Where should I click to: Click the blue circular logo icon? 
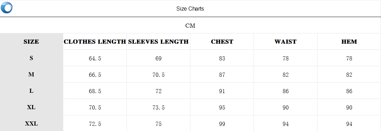pyautogui.click(x=6, y=8)
